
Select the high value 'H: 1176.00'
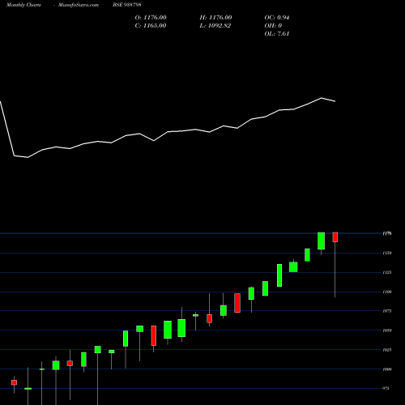click(x=215, y=18)
